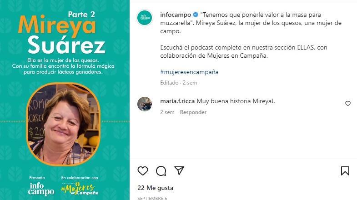Screen dimensions: 357x200
Task: Open the infocampo username link
Action: point(176,15)
